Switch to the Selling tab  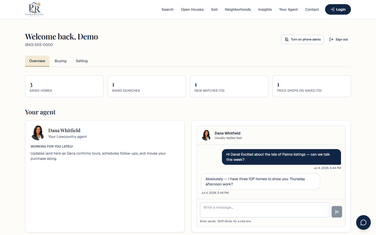click(x=82, y=61)
